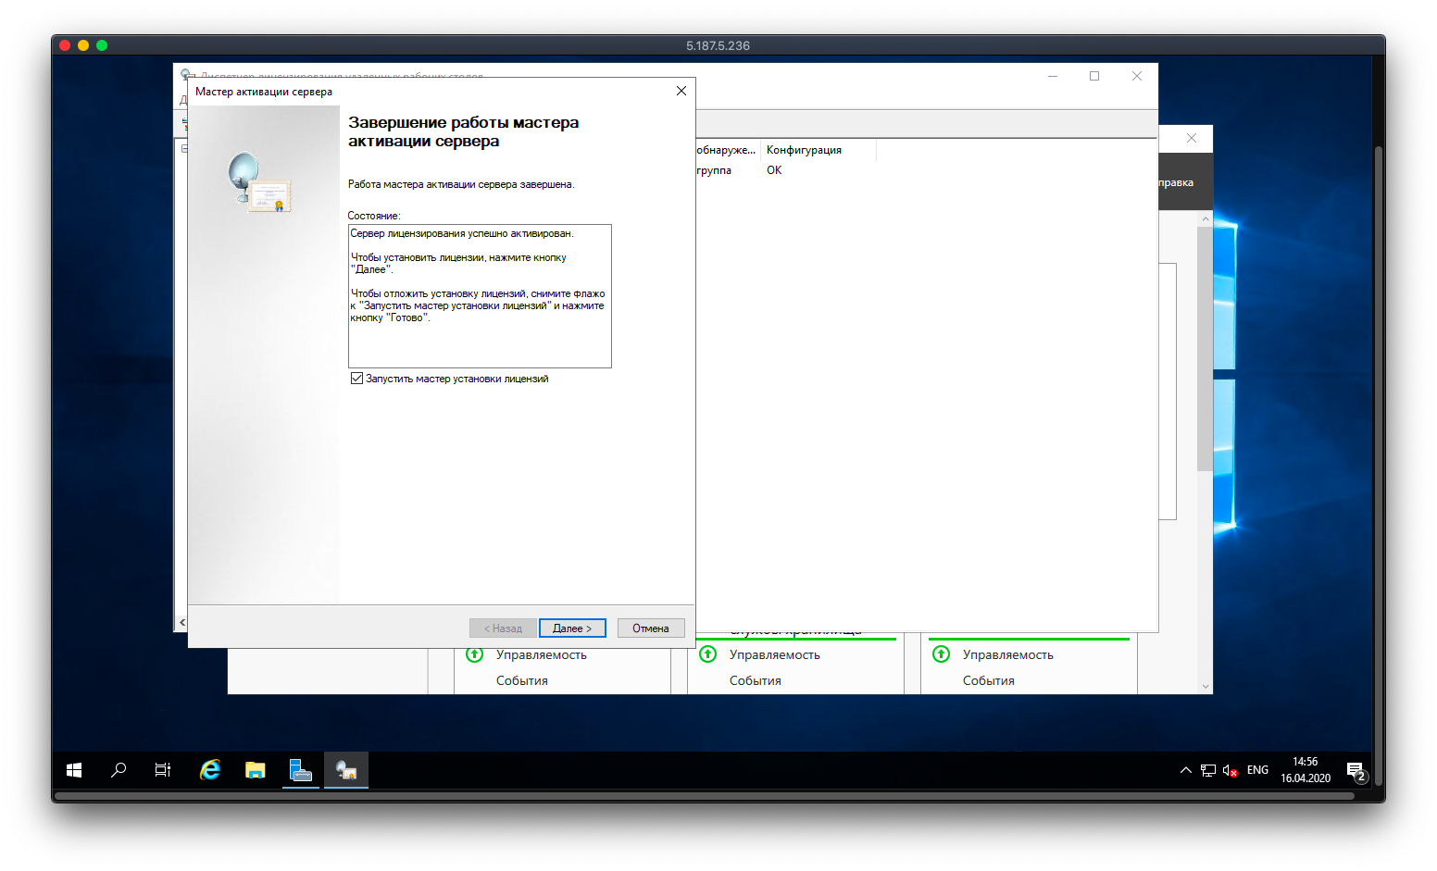Click the yellow macOS minimize button
The height and width of the screenshot is (871, 1437).
(x=83, y=45)
